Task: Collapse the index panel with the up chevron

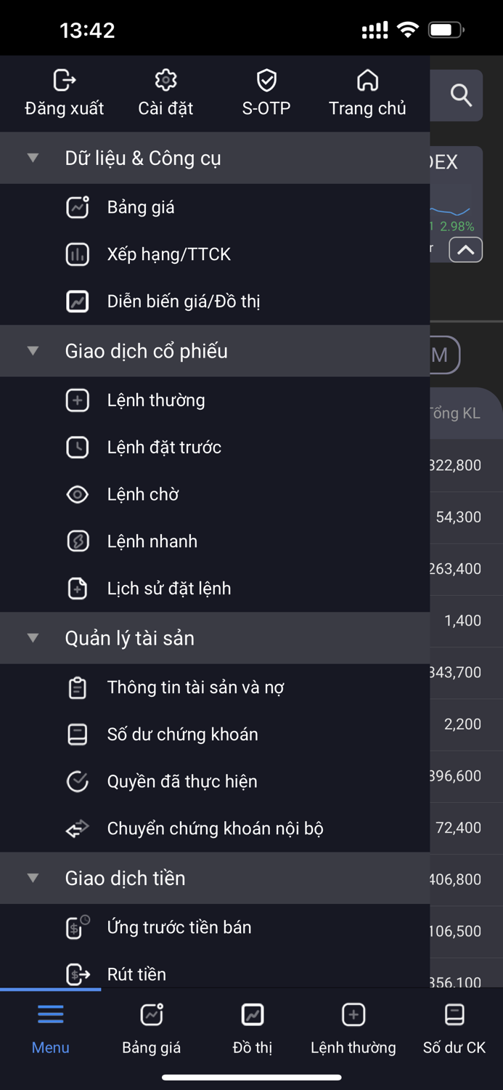Action: [x=465, y=249]
